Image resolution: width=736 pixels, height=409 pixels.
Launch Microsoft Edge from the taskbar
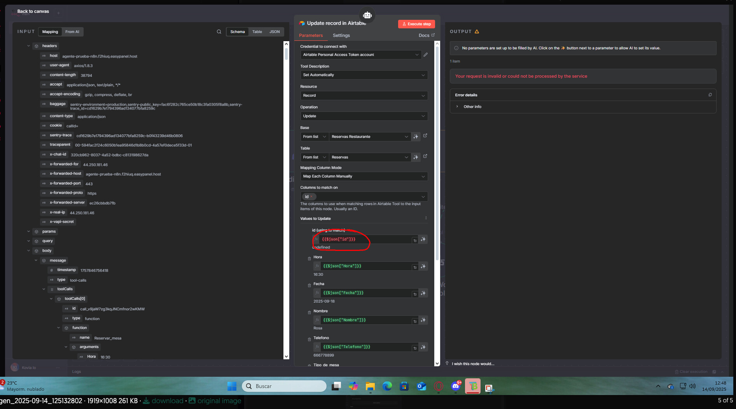click(387, 386)
